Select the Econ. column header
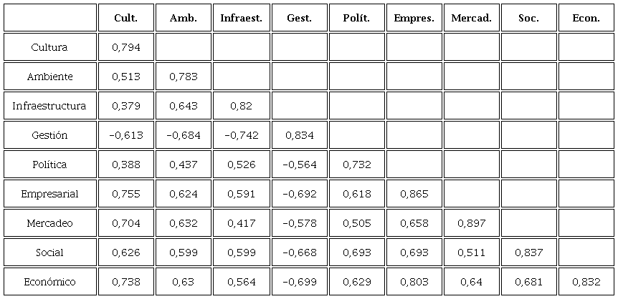 pos(586,18)
